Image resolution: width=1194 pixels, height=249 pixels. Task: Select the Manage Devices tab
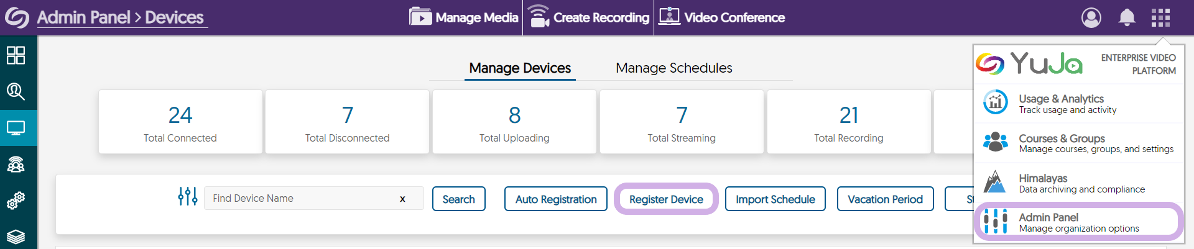[520, 68]
